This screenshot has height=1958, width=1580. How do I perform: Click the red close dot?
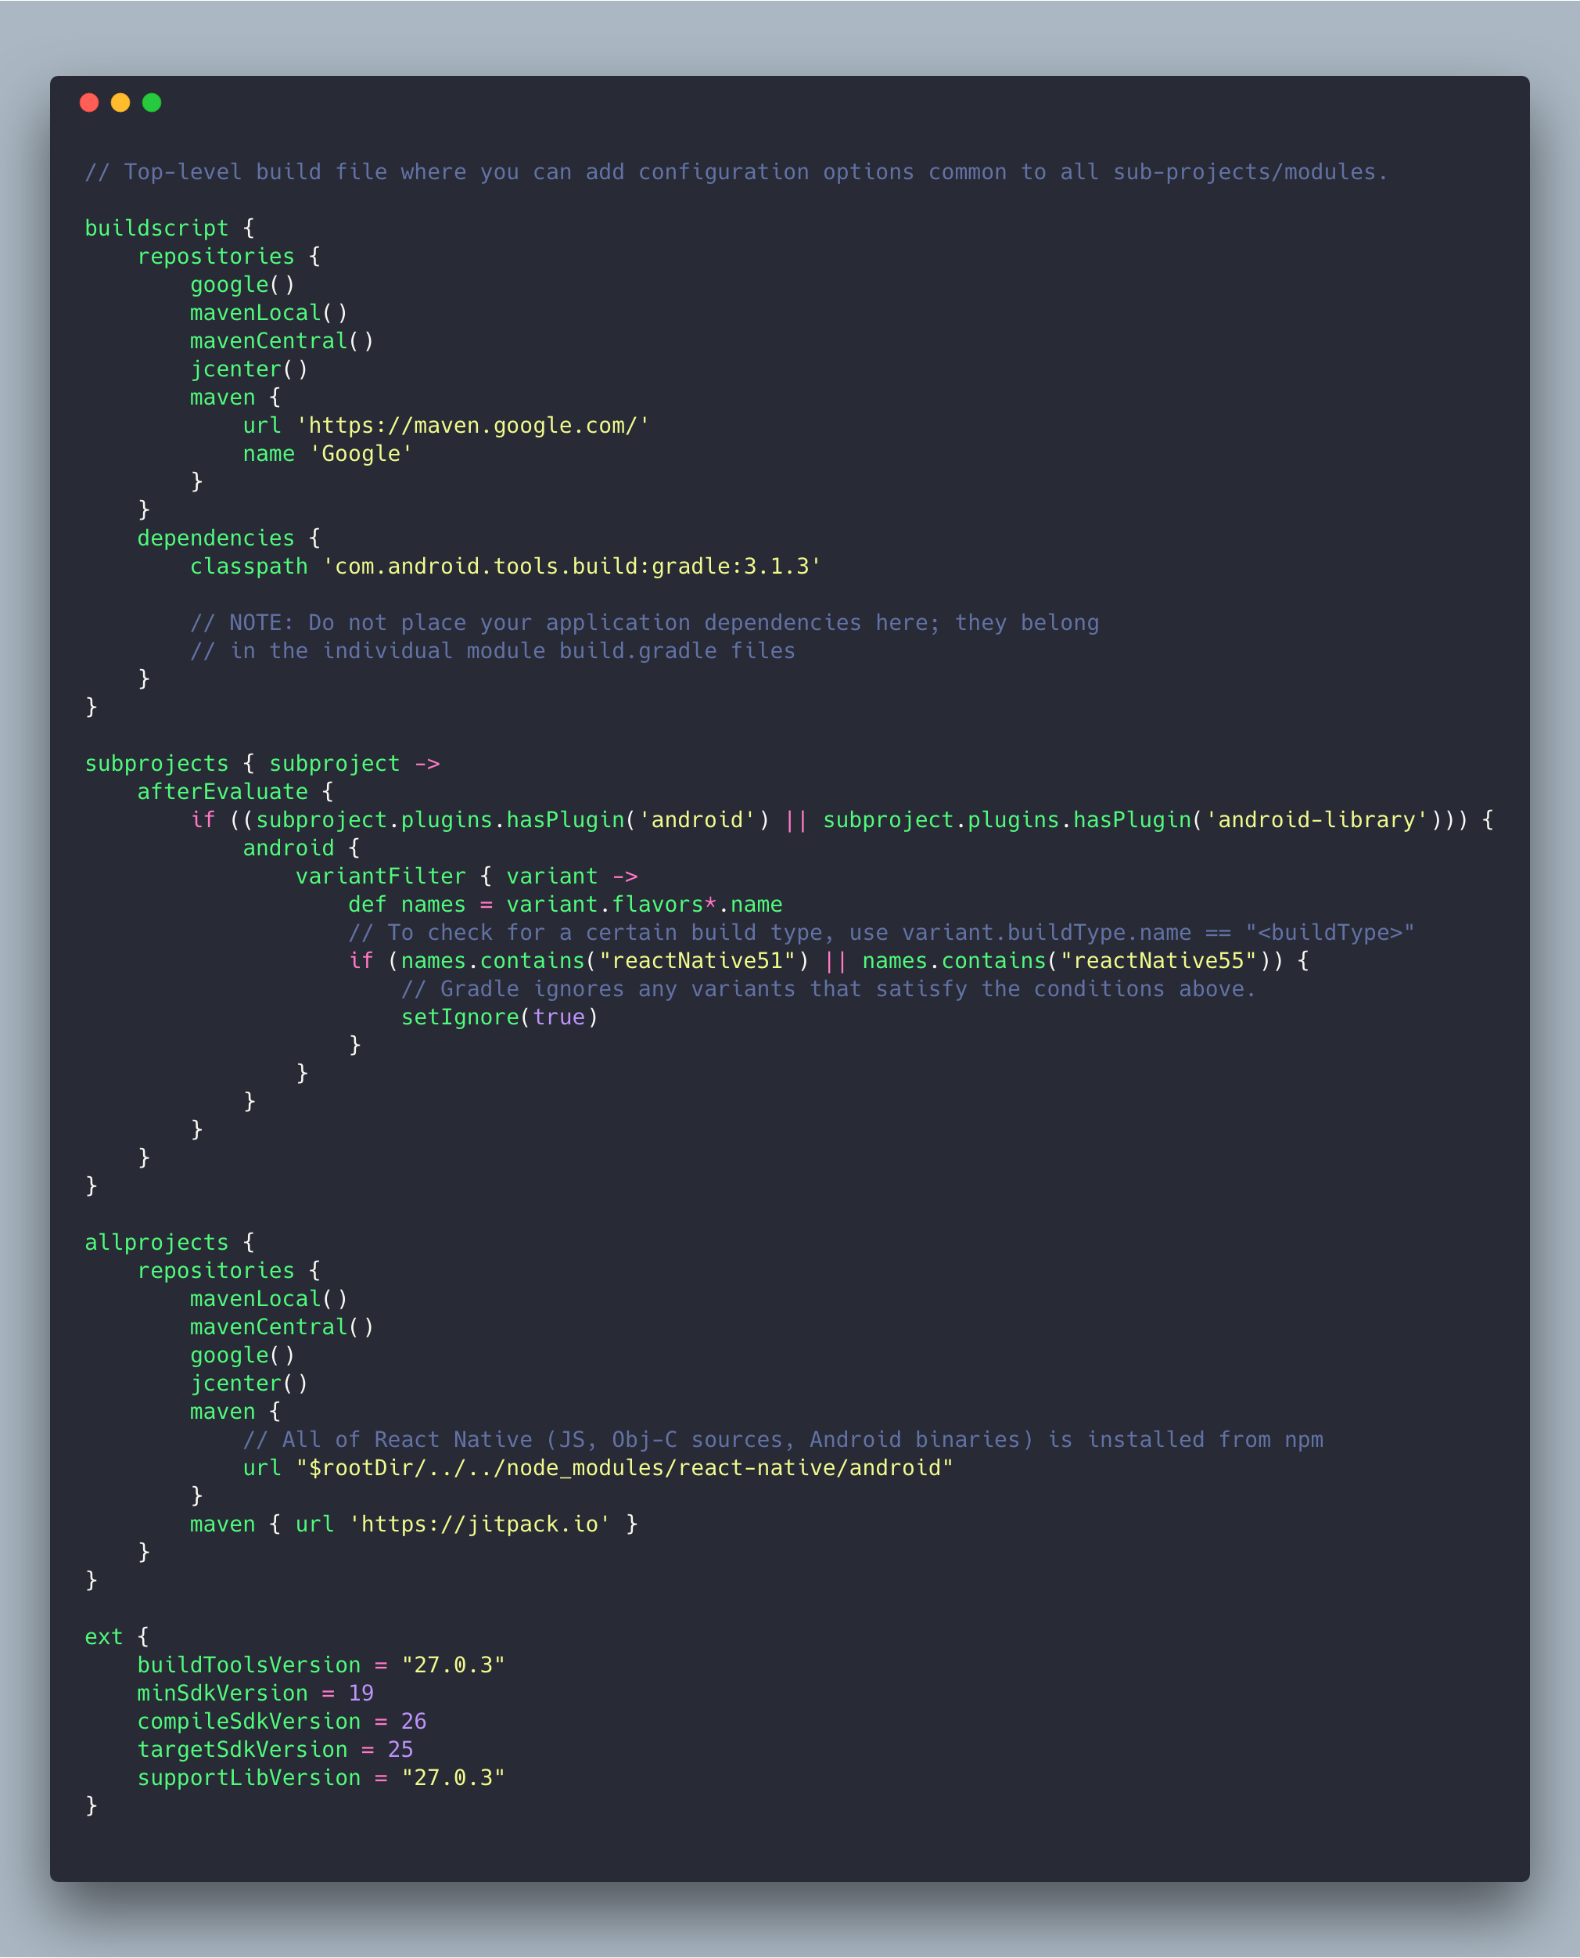tap(89, 103)
